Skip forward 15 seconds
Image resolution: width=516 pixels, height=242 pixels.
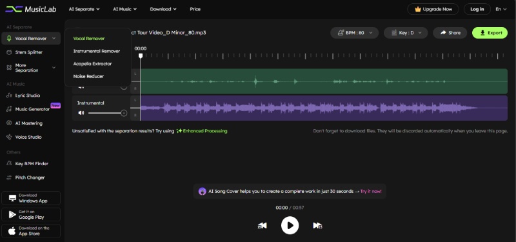tap(317, 225)
